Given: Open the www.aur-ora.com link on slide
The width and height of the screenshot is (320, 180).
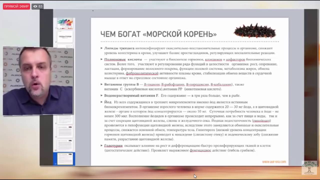Looking at the screenshot, I should click(274, 162).
